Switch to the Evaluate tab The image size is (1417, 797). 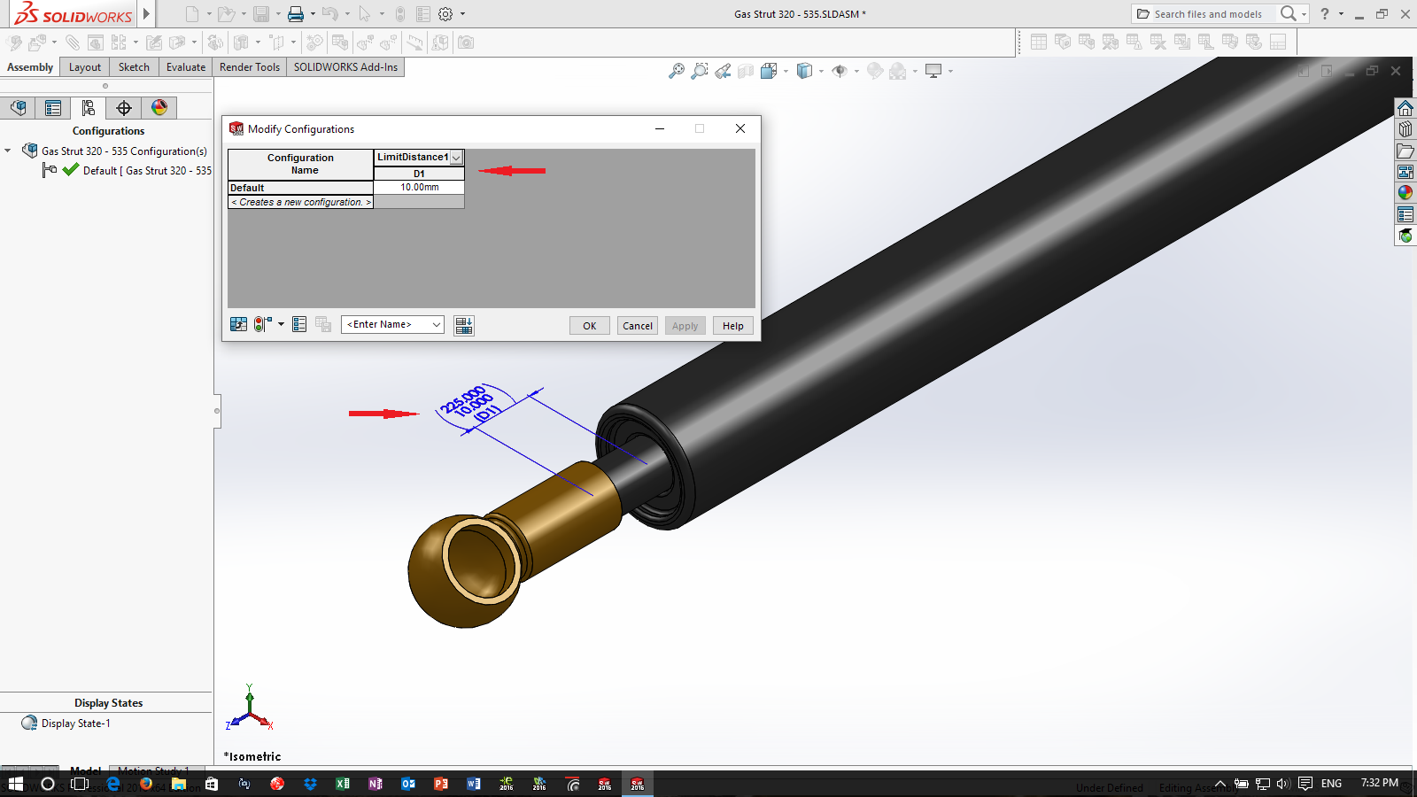(186, 67)
